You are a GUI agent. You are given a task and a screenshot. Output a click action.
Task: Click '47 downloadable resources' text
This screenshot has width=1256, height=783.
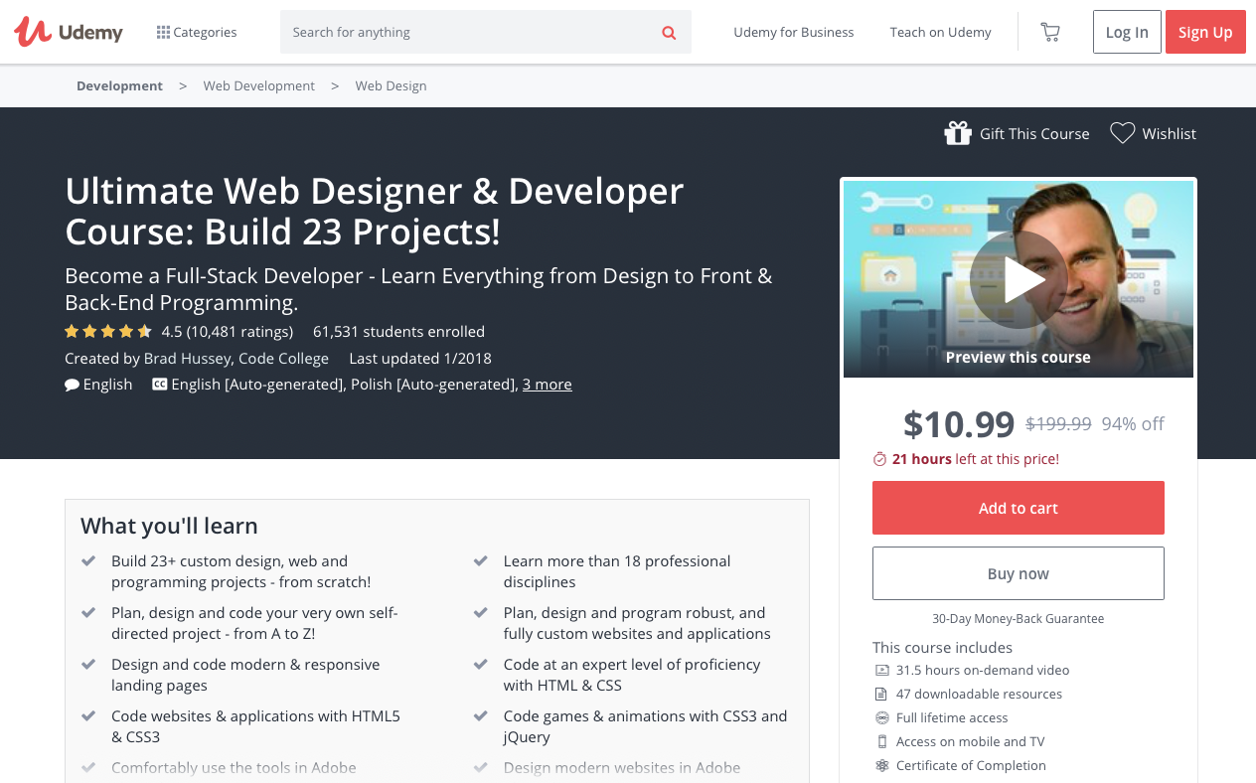979,695
